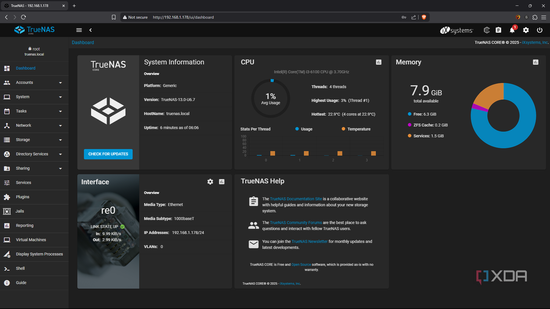Open the iXsystems logo link
The height and width of the screenshot is (309, 550).
[456, 30]
